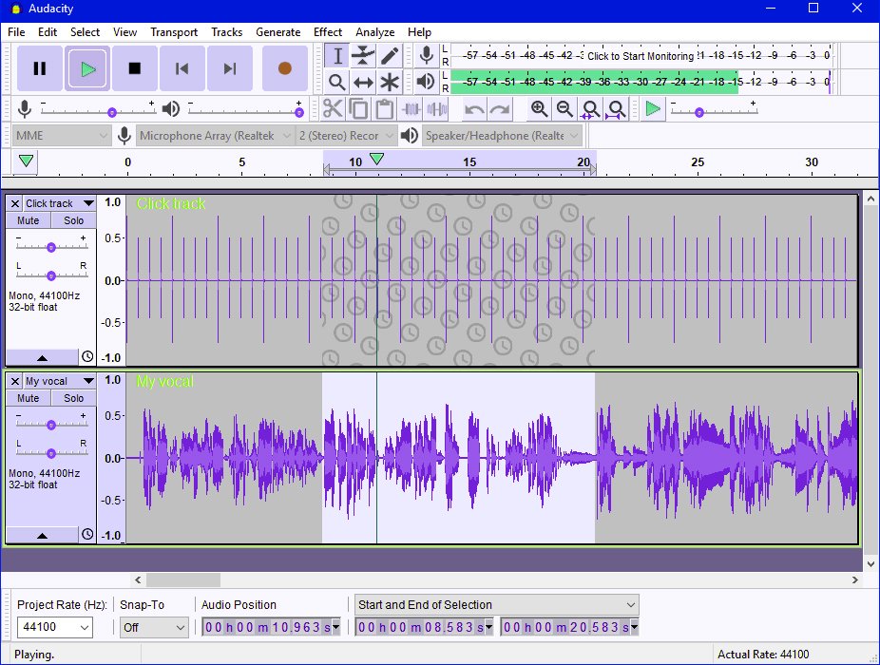Click the timeline pinned playhead button

26,161
